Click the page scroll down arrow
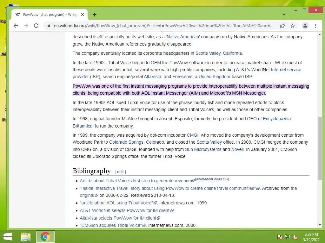The height and width of the screenshot is (243, 325). (x=320, y=225)
